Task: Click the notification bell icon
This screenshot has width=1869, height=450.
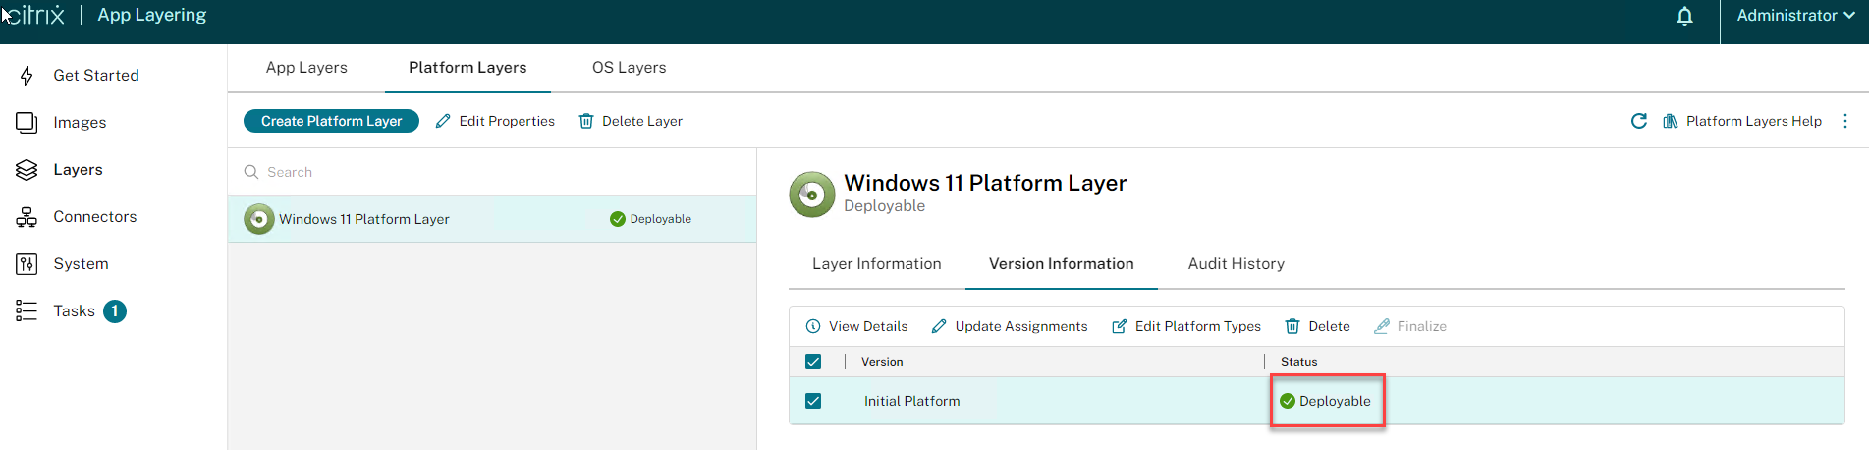Action: (1684, 16)
